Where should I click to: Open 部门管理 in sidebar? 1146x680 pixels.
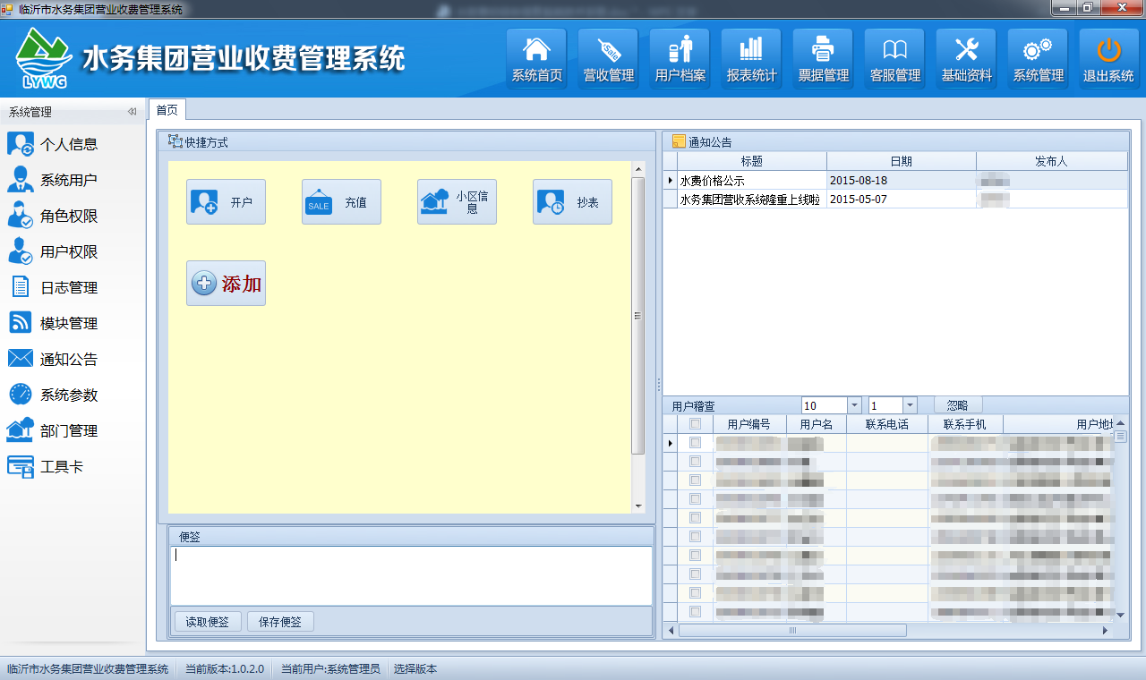tap(53, 430)
